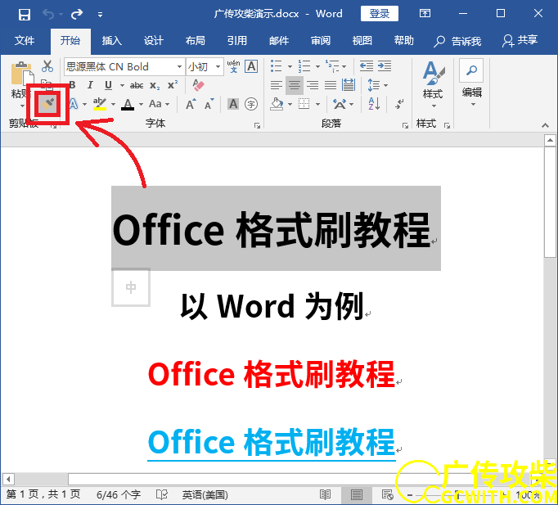Switch to the 视图 tab

362,41
